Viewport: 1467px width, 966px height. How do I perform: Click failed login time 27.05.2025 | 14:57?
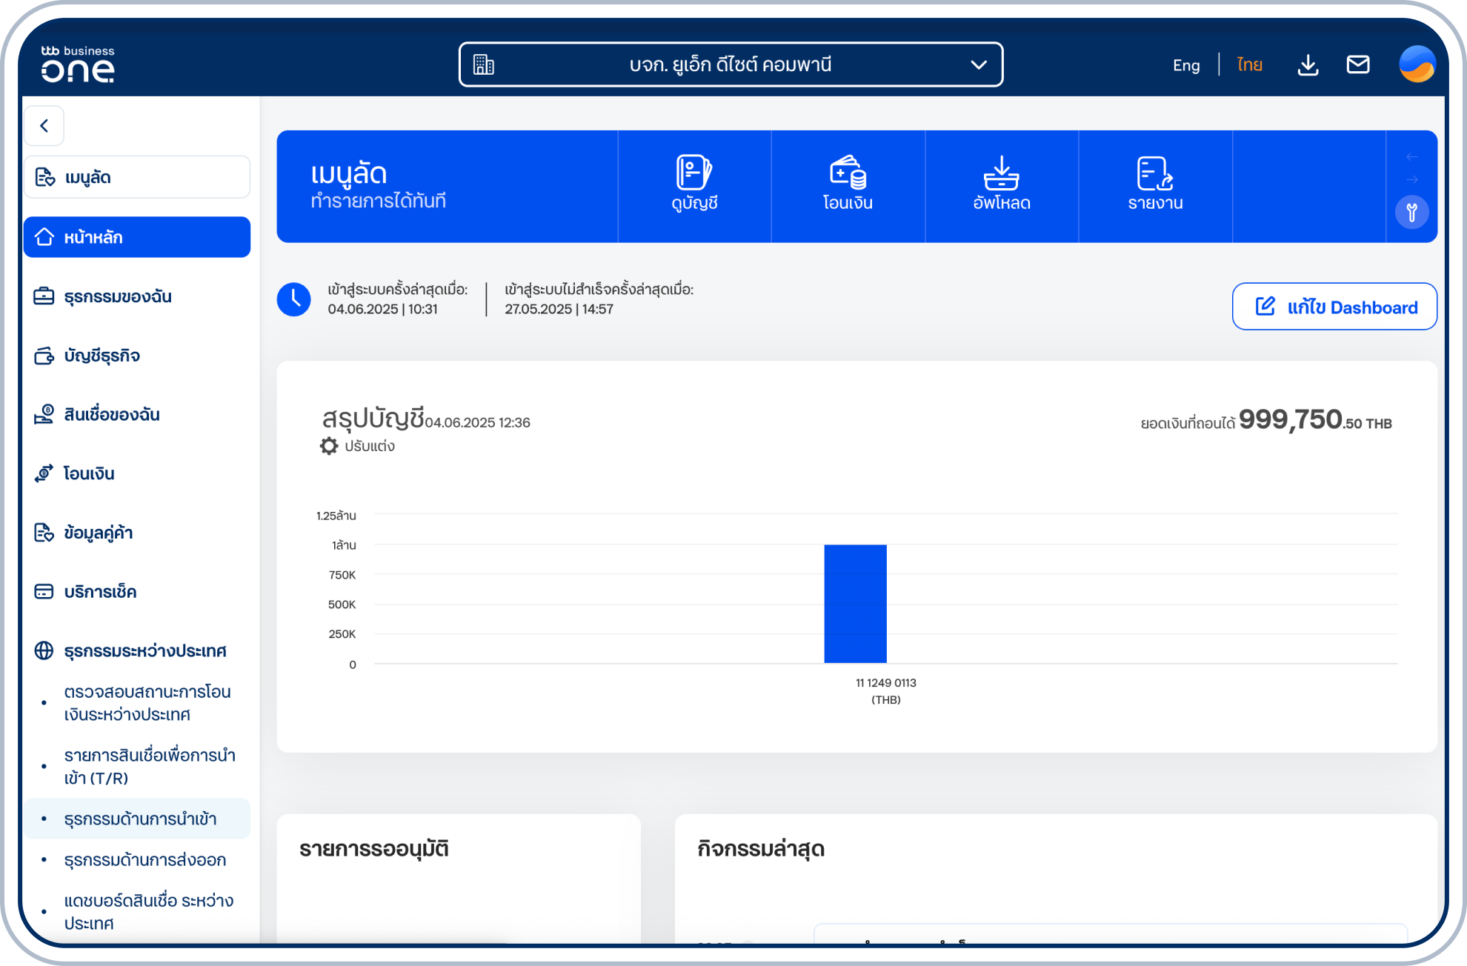pos(559,309)
